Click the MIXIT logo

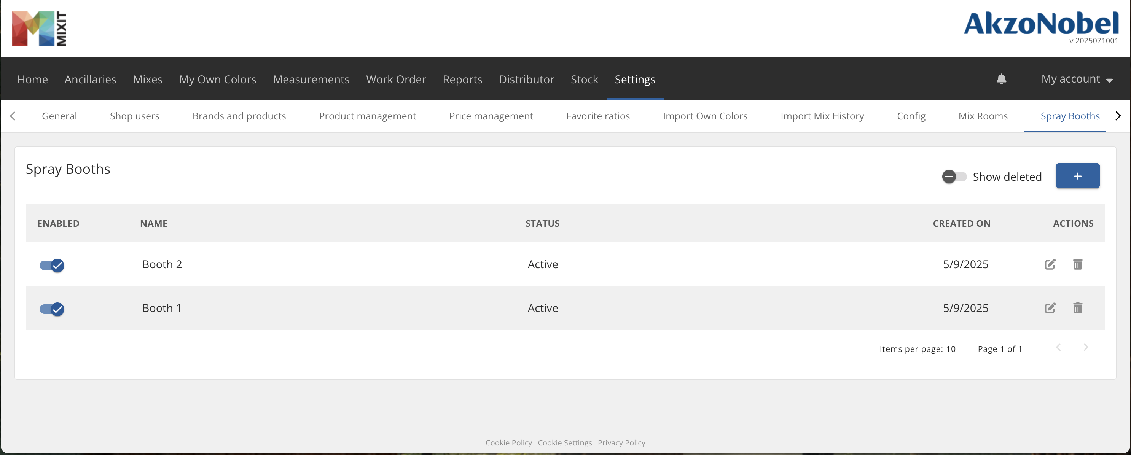(39, 29)
